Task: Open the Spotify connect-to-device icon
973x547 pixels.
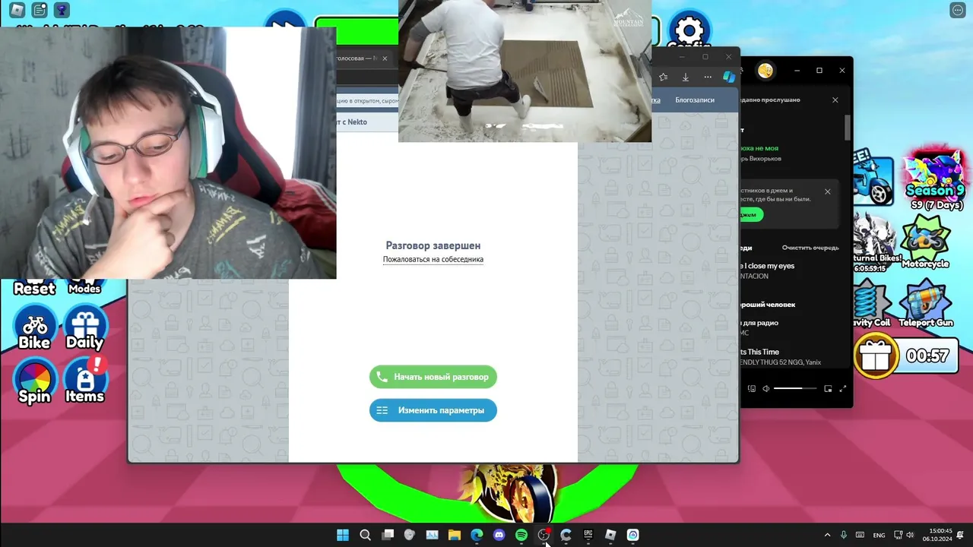Action: [x=752, y=388]
